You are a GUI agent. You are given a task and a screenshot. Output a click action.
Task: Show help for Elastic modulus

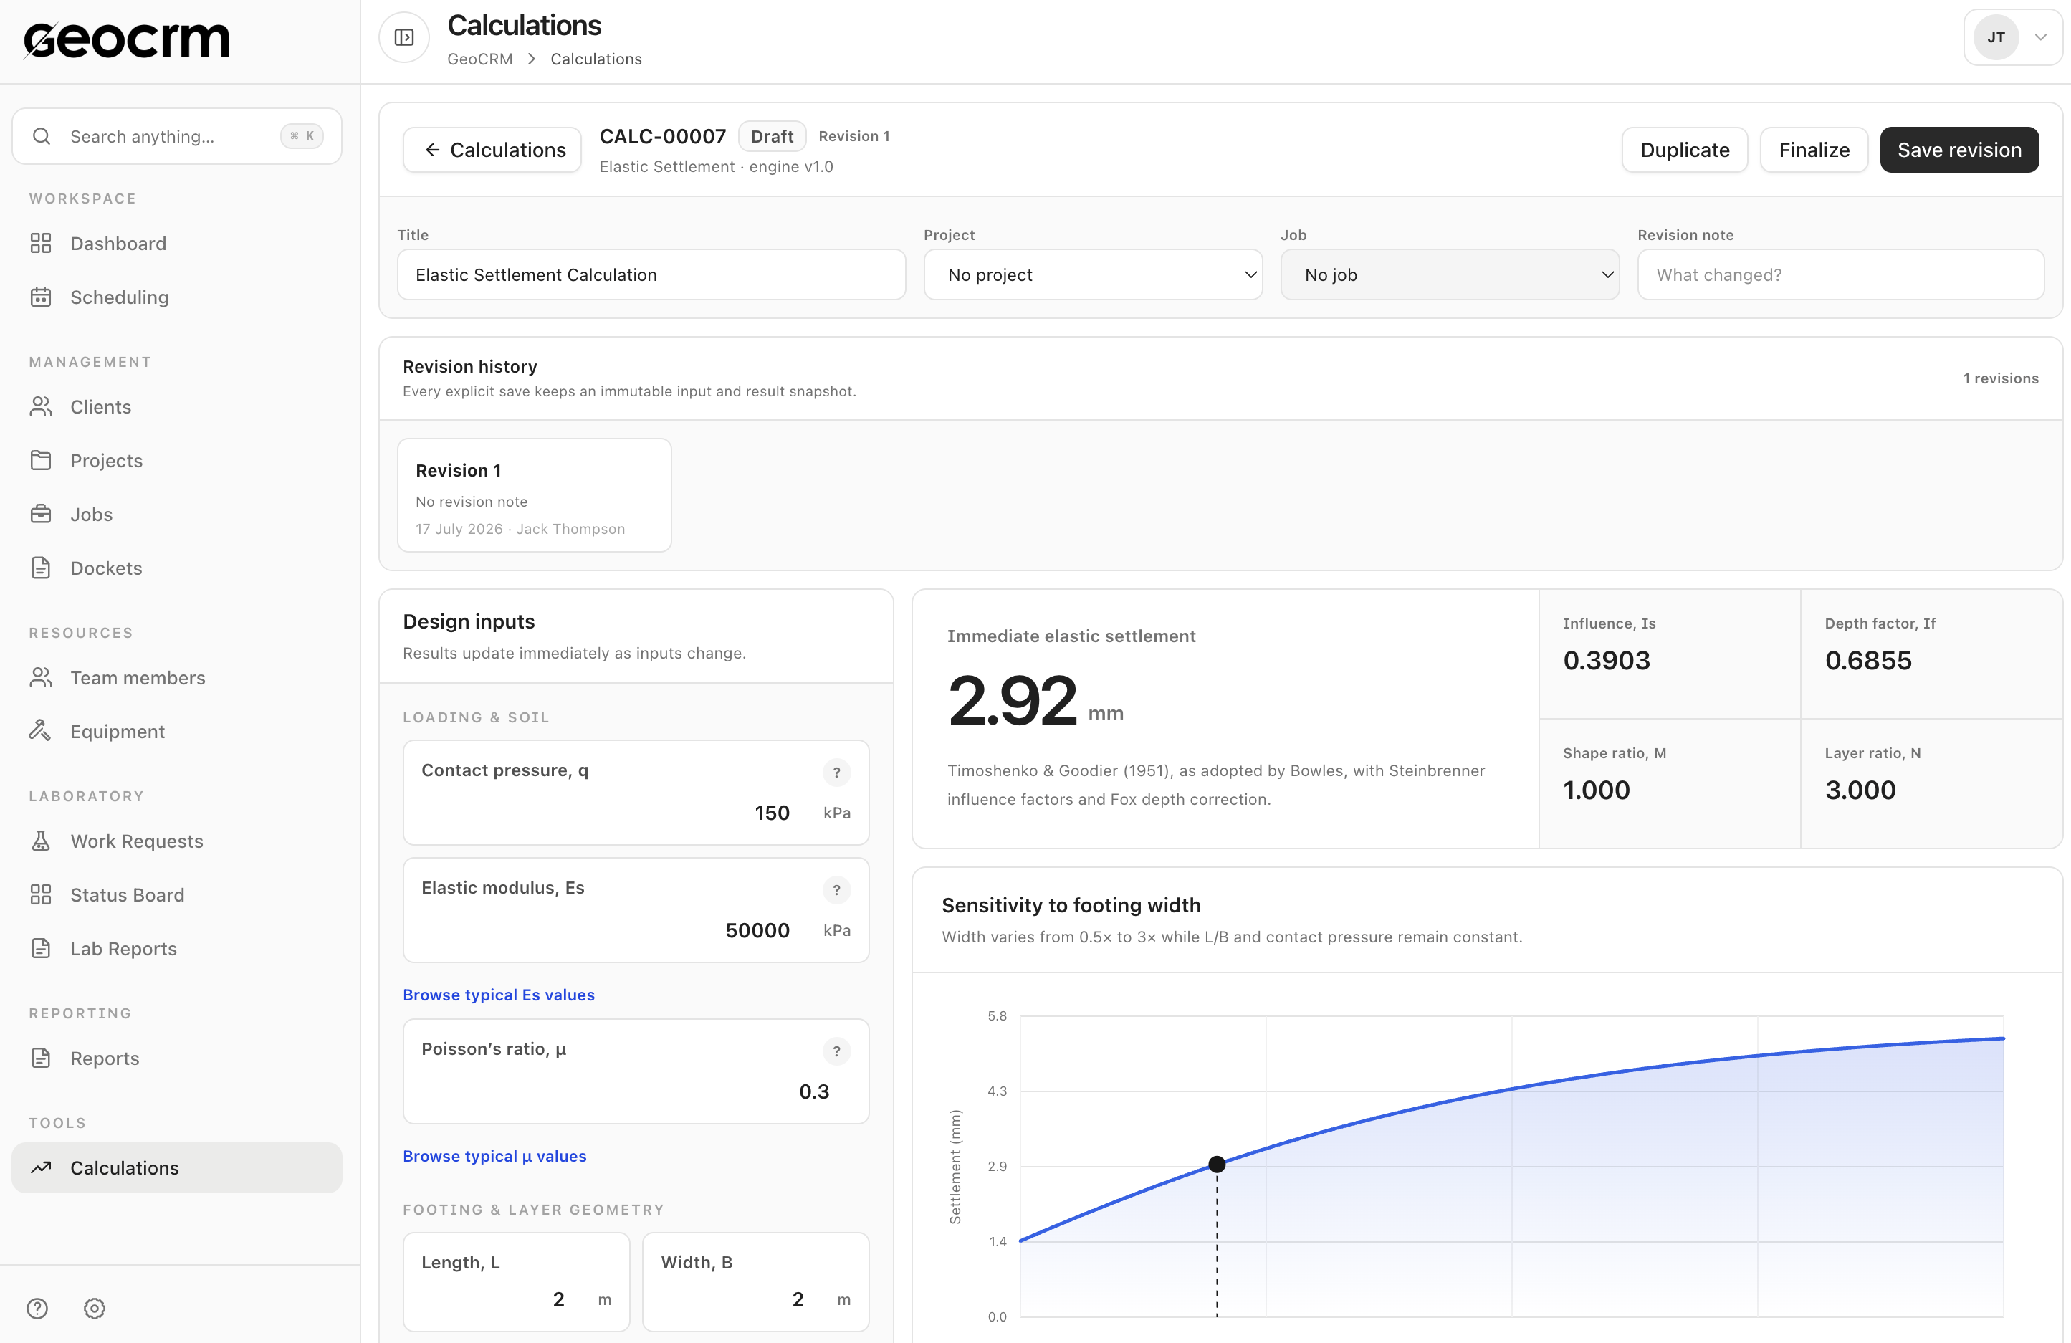(x=836, y=889)
